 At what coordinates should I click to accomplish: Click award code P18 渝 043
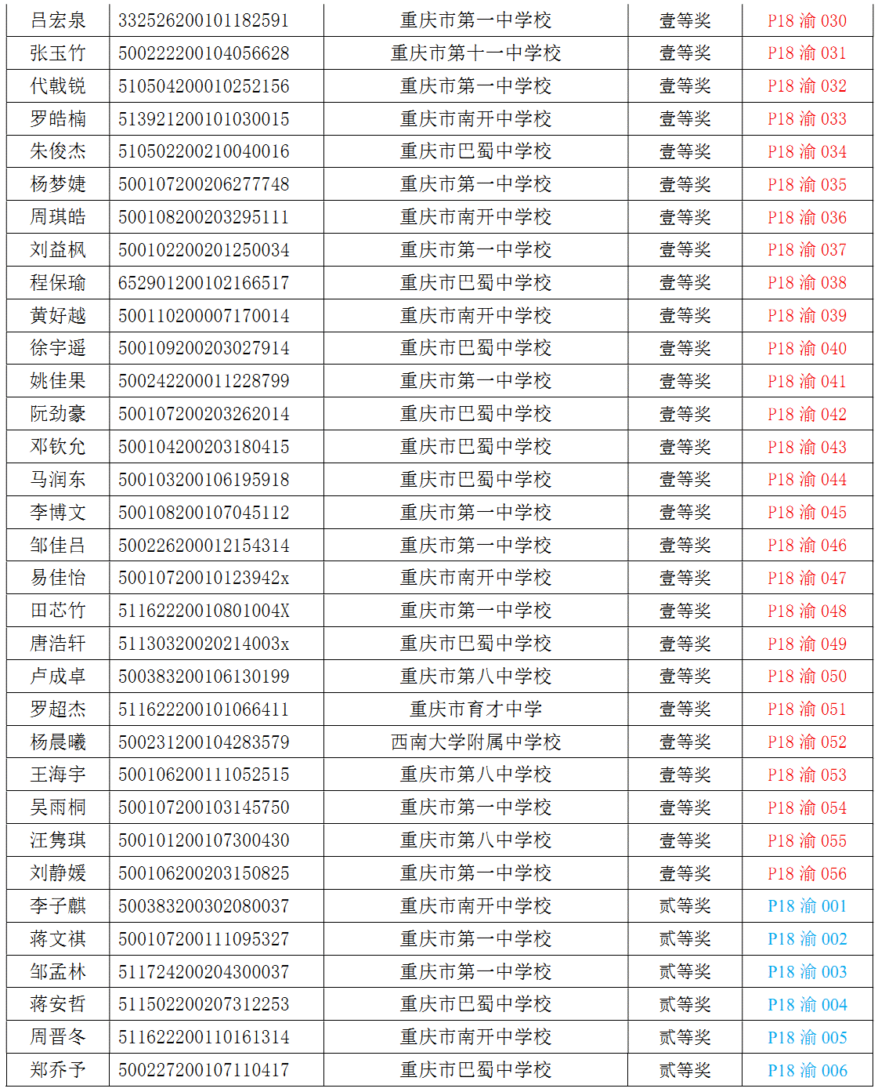pyautogui.click(x=807, y=448)
